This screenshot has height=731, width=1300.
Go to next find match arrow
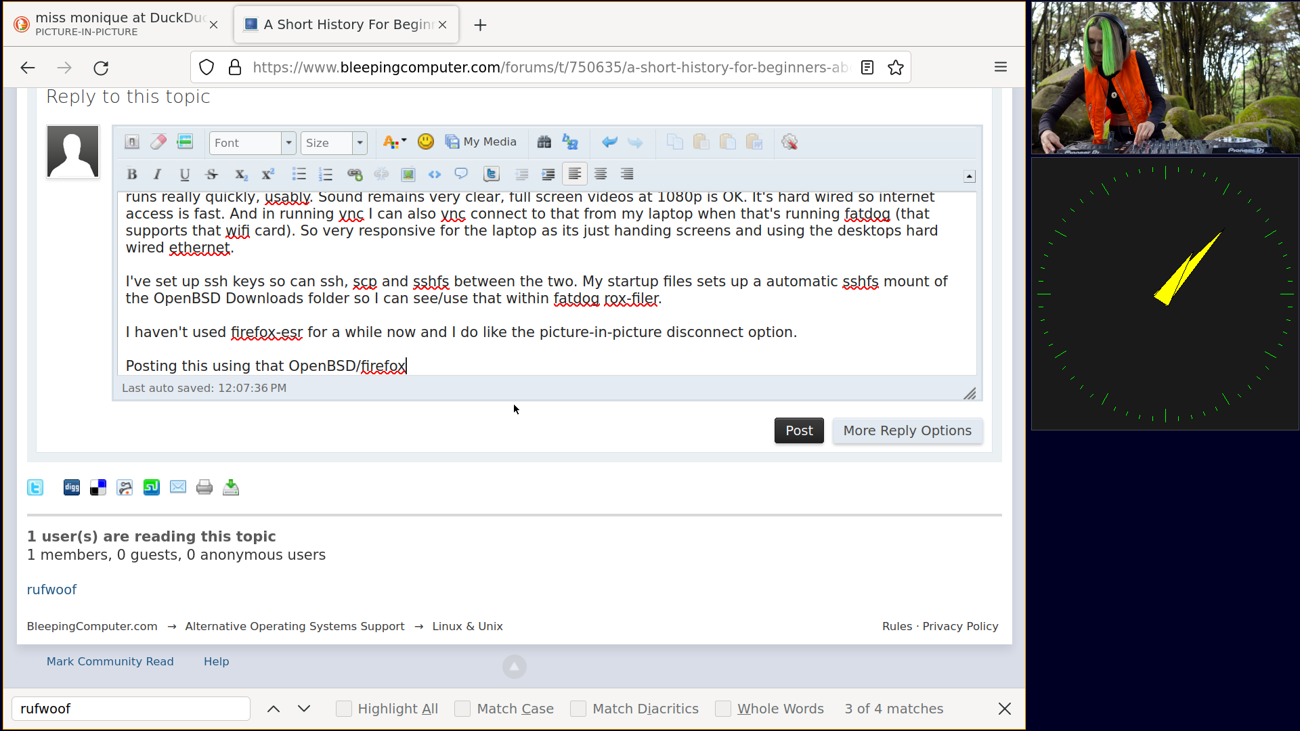point(304,709)
